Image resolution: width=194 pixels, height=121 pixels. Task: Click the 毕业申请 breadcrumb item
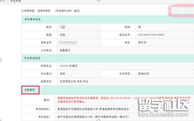click(15, 1)
